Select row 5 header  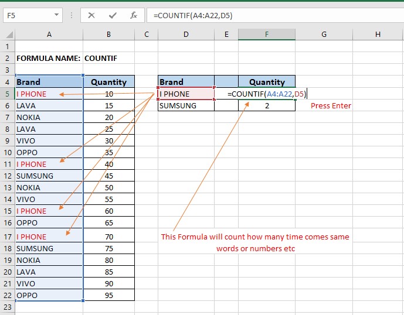7,94
